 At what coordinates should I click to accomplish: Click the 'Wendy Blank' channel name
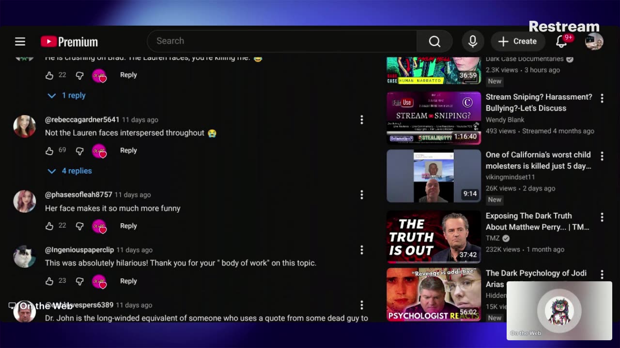(505, 120)
